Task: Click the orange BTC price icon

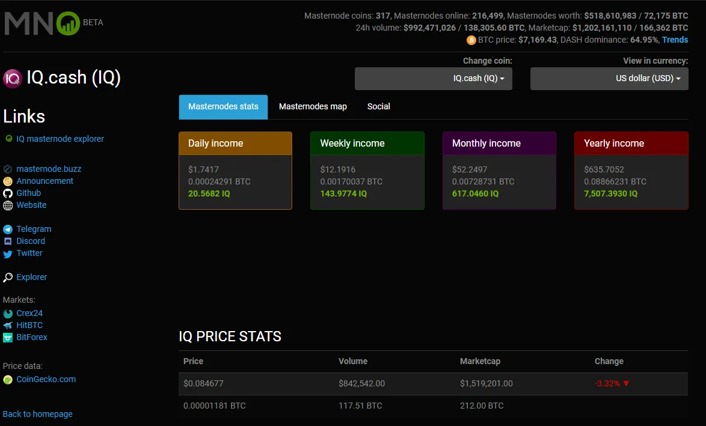Action: tap(471, 40)
